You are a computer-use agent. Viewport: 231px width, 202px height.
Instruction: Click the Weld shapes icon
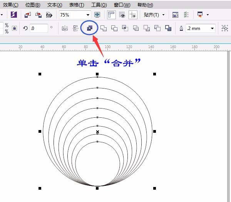pos(104,28)
